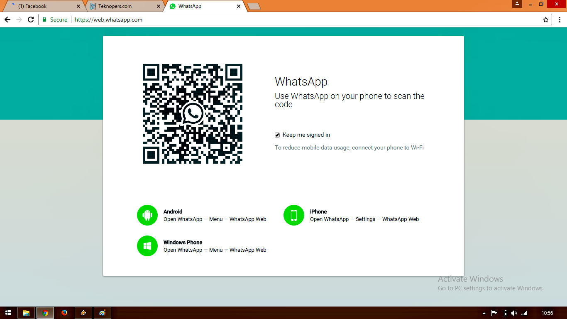Screen dimensions: 567x319
Task: Open the Chrome three-dot menu
Action: 560,20
